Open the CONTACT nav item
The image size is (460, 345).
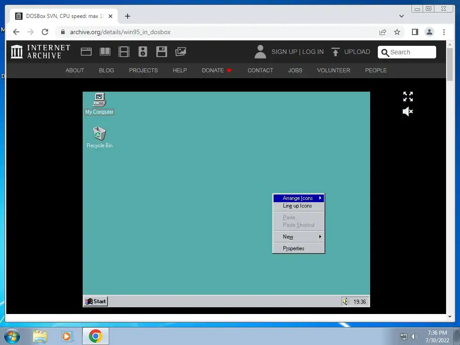point(260,71)
